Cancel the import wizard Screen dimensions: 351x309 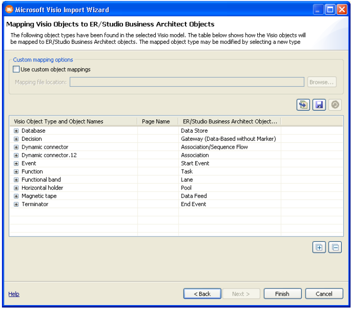point(324,293)
